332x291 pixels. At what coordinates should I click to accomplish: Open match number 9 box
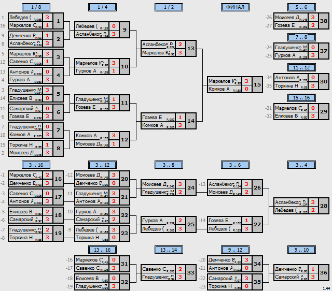(x=125, y=30)
